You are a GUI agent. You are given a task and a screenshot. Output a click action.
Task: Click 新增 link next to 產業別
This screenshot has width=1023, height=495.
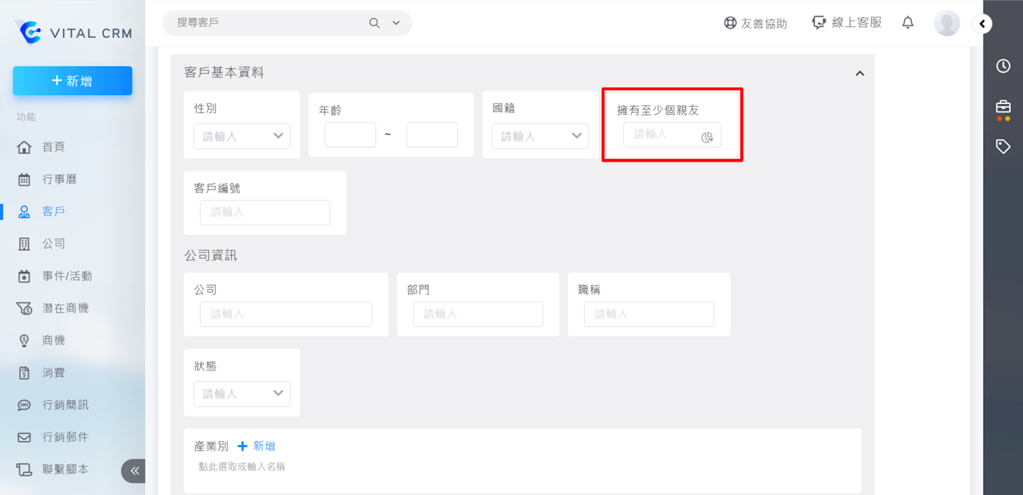point(257,446)
